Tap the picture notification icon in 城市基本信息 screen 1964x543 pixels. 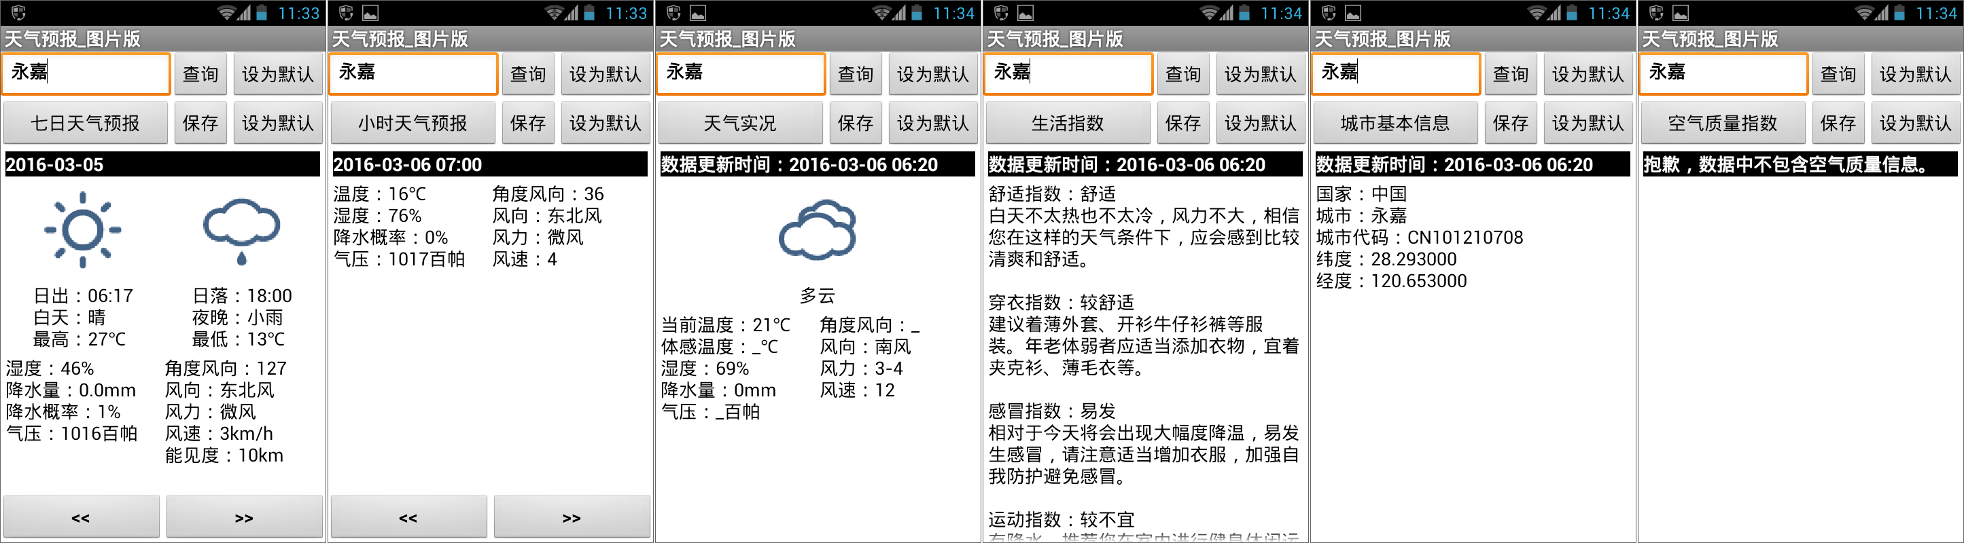(1353, 13)
